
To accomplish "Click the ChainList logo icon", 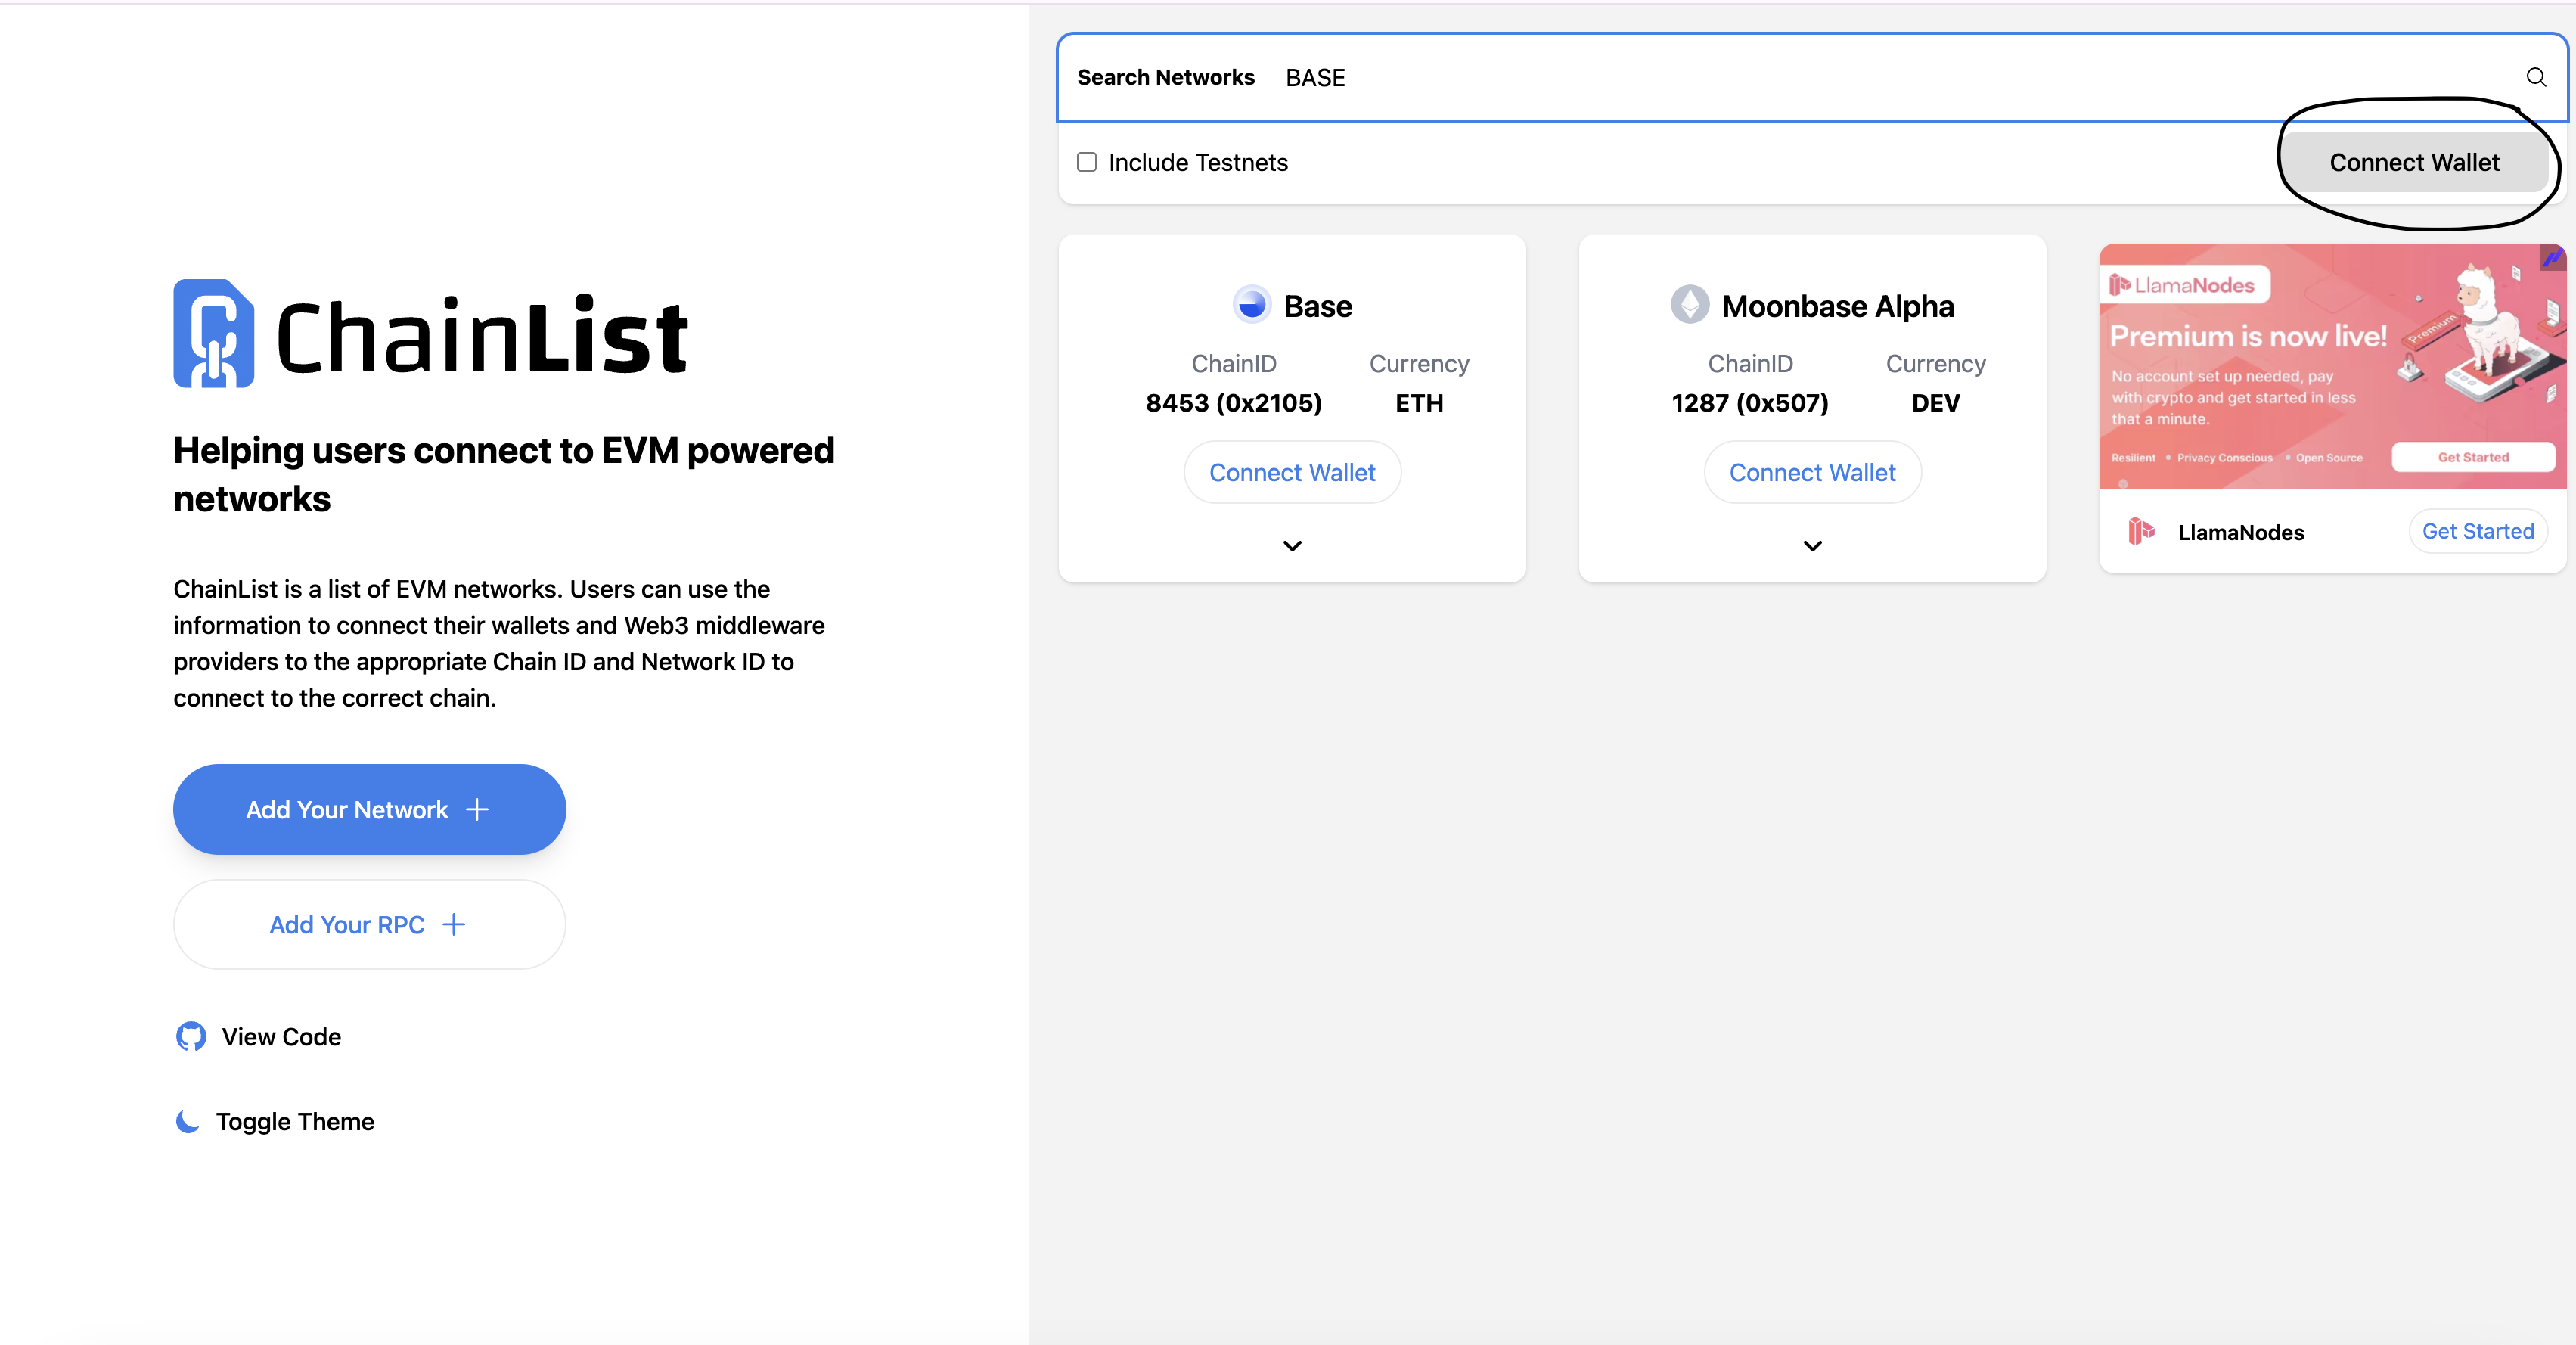I will click(213, 333).
